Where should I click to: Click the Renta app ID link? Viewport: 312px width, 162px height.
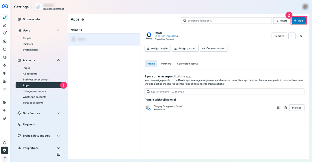point(168,36)
